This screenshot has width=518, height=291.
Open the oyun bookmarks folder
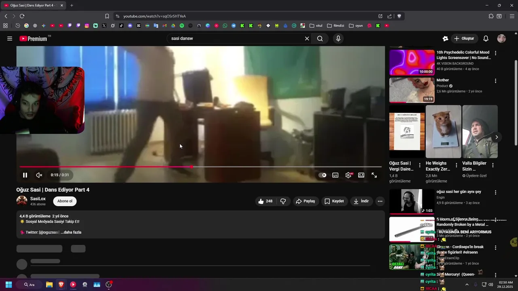(356, 25)
